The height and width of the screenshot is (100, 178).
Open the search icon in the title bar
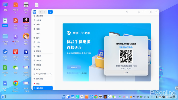(127, 12)
